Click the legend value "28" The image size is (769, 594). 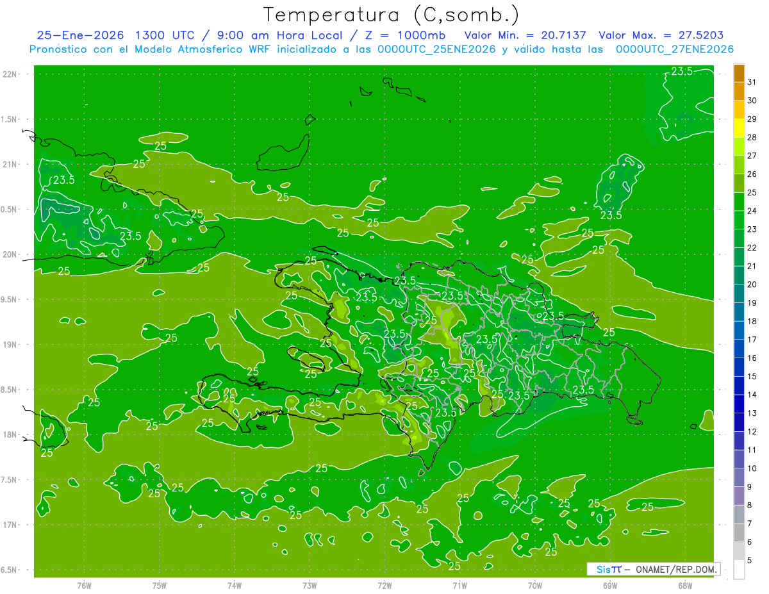coord(752,137)
